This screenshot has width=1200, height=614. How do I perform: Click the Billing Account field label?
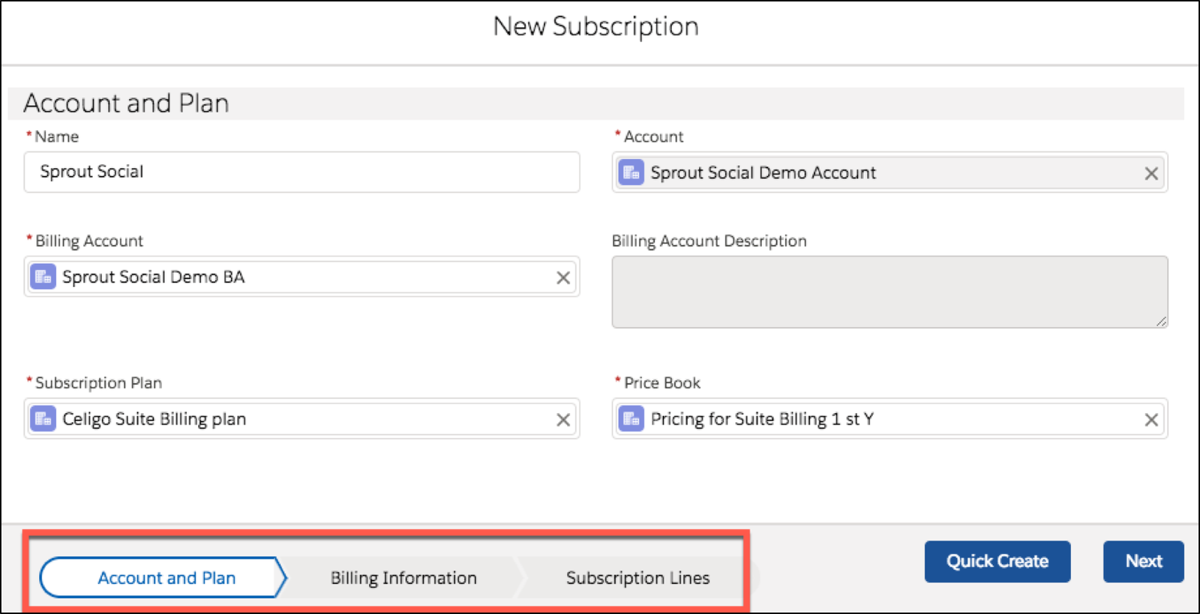click(x=88, y=241)
